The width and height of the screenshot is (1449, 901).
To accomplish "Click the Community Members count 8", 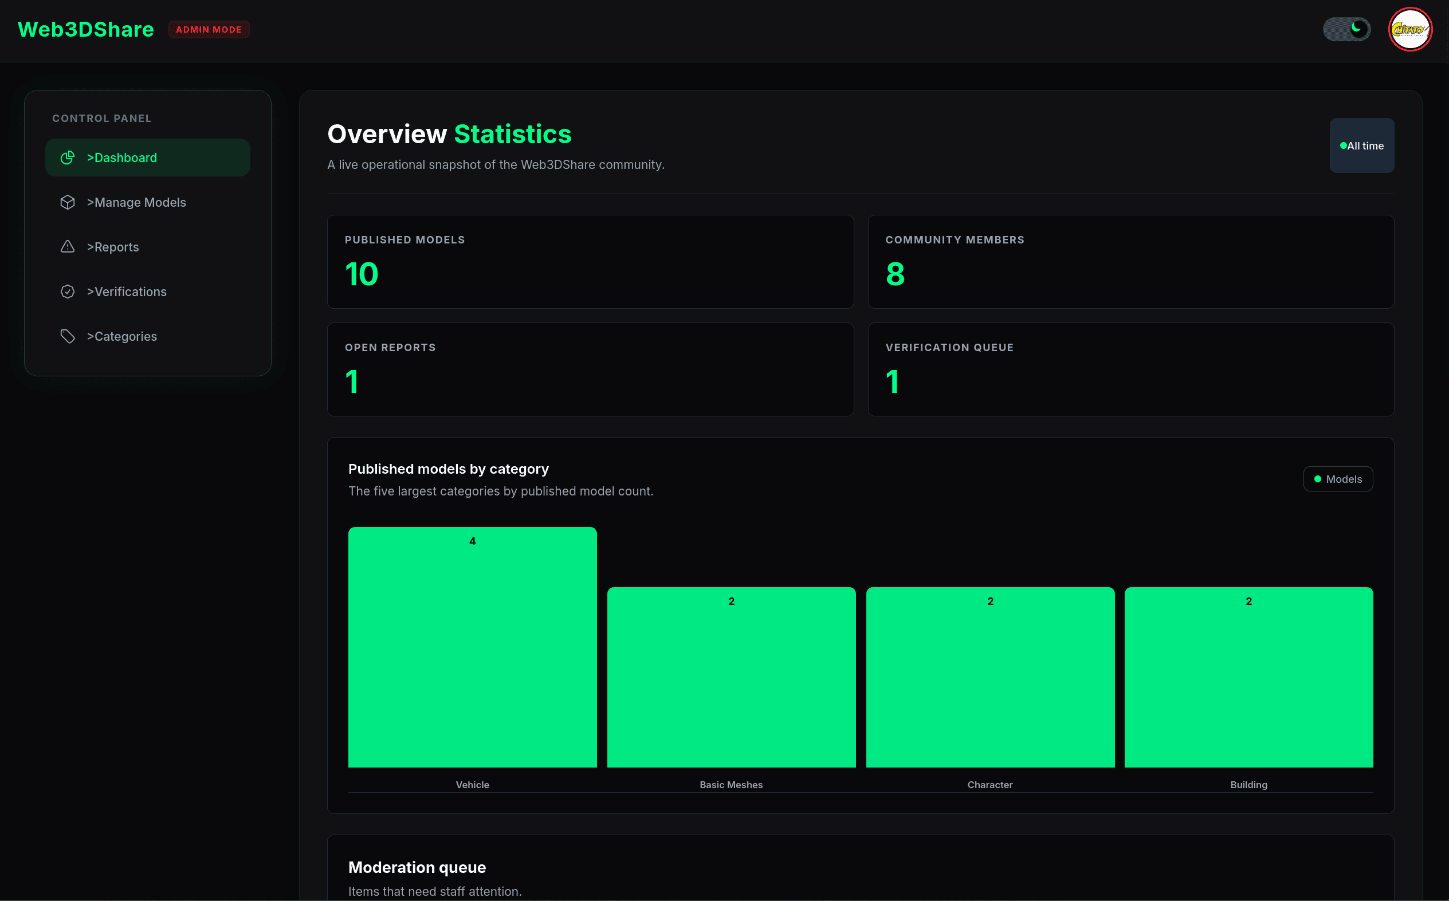I will [896, 274].
